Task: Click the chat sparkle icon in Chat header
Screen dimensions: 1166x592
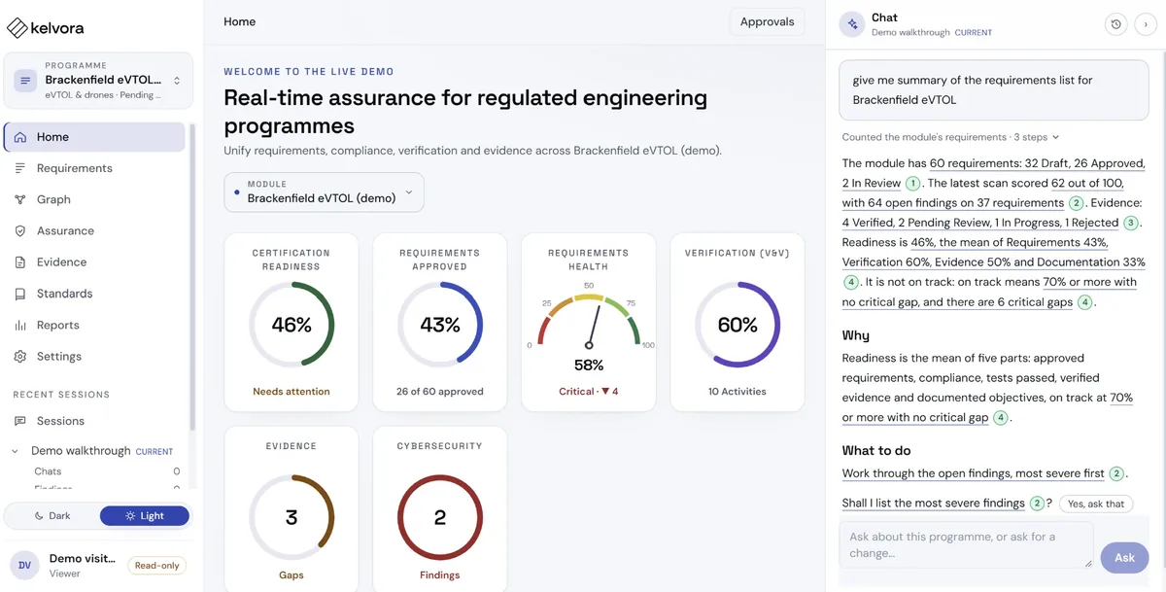Action: [852, 24]
